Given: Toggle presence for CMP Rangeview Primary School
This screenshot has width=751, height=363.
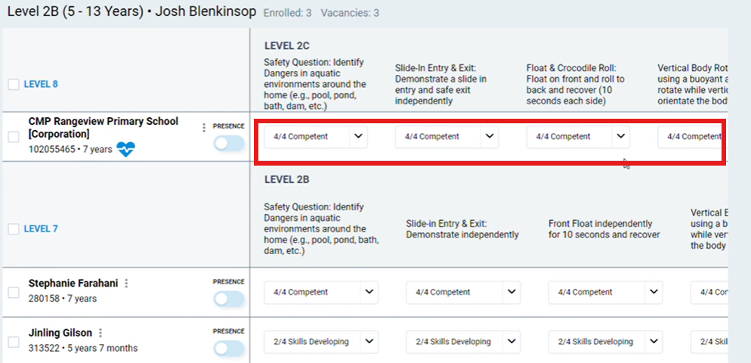Looking at the screenshot, I should tap(229, 143).
